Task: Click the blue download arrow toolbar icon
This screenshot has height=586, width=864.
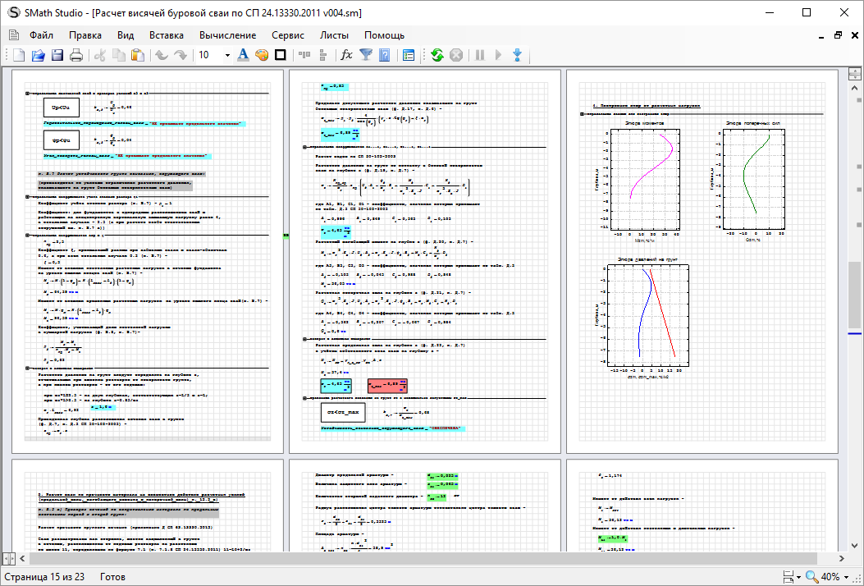Action: (517, 55)
